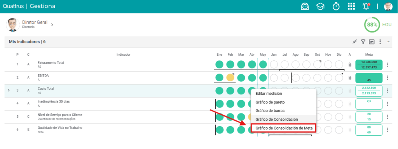Open the user profile avatar in header
Image resolution: width=398 pixels, height=149 pixels.
(388, 7)
